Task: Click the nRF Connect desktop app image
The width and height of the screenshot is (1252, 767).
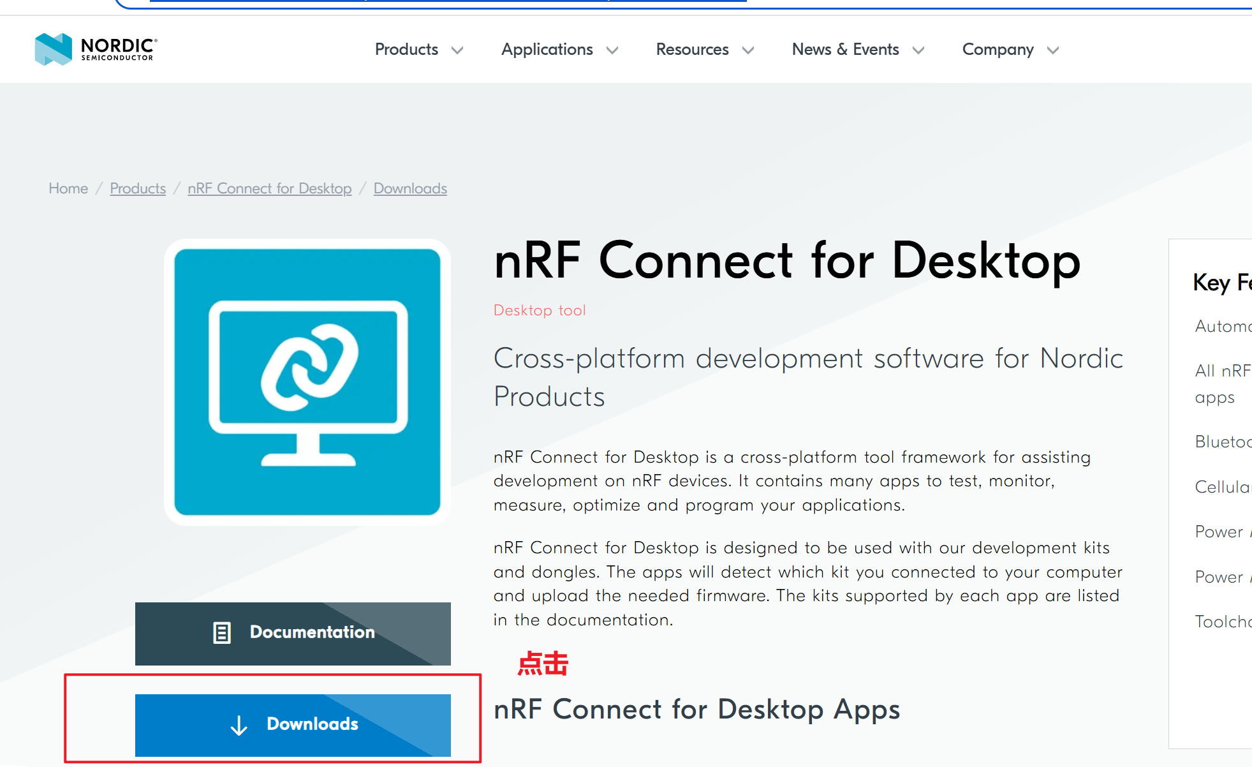Action: [x=307, y=382]
